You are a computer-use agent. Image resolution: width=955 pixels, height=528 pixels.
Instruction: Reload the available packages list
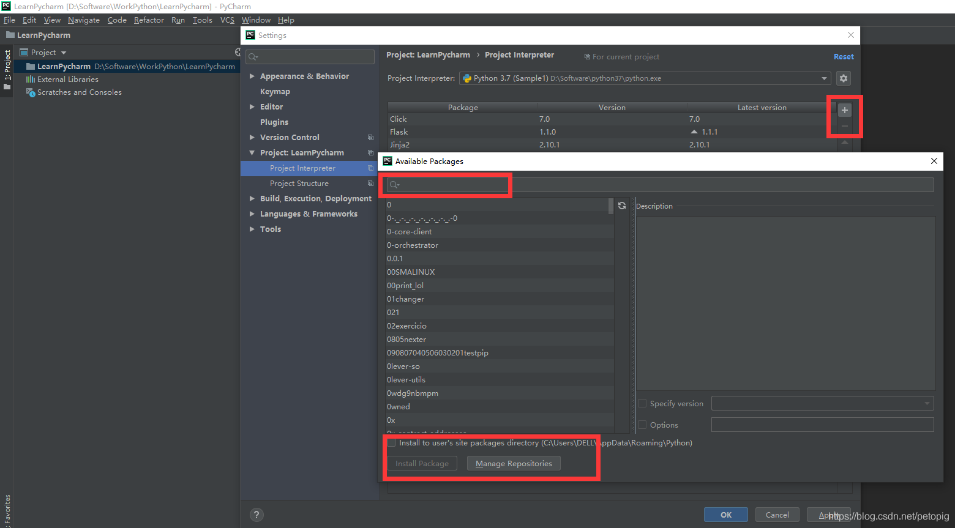tap(622, 206)
